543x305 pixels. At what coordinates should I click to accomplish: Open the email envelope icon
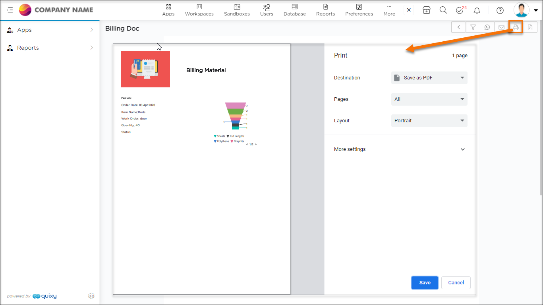pyautogui.click(x=501, y=27)
